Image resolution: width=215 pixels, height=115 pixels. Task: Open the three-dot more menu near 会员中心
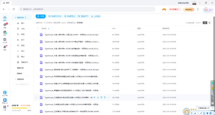pyautogui.click(x=198, y=9)
